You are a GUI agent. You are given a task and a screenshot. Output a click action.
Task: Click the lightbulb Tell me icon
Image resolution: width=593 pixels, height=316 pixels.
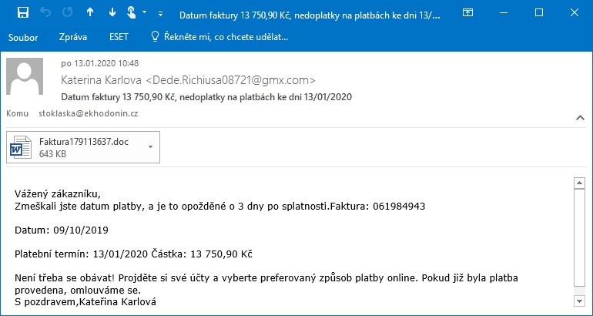(155, 37)
